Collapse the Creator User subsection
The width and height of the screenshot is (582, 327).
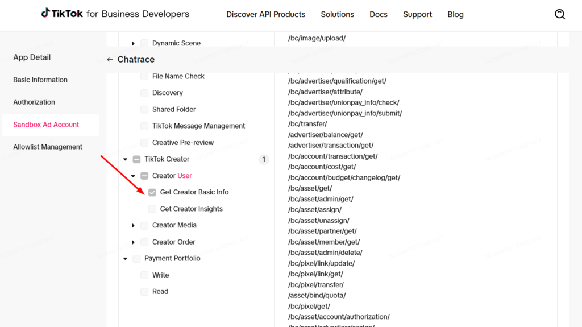click(x=133, y=176)
